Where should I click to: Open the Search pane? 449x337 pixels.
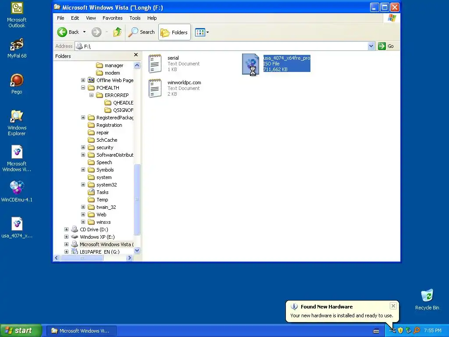(x=141, y=32)
